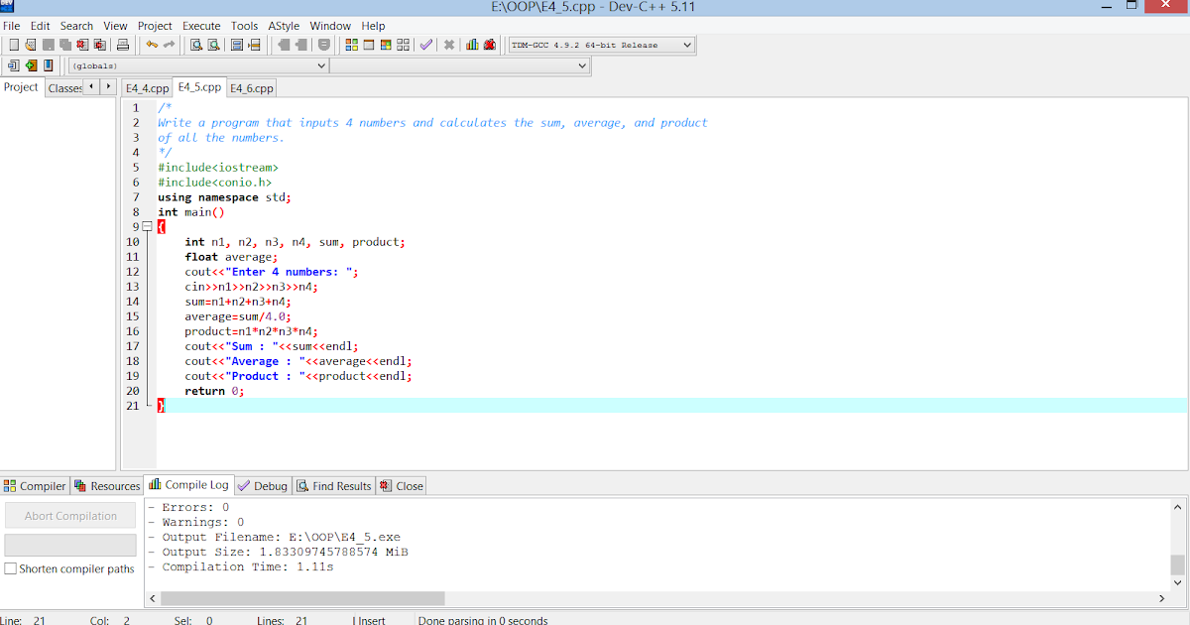Click the Abort Compilation button
This screenshot has width=1190, height=625.
[x=70, y=516]
